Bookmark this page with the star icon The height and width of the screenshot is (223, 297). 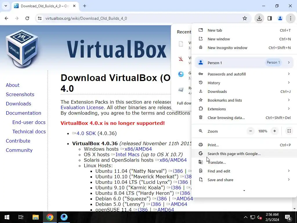point(245,18)
